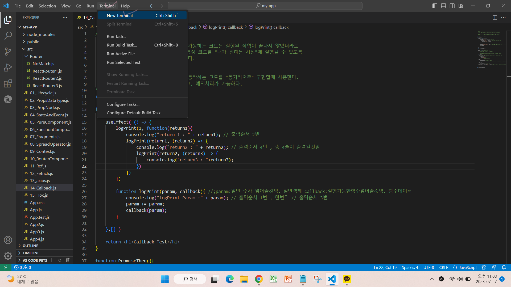Expand the node_modules folder
This screenshot has width=511, height=287.
(x=41, y=34)
